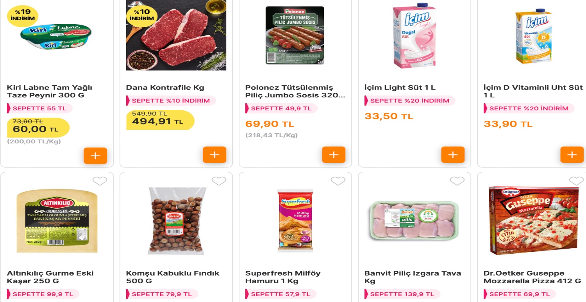
Task: Add Polonez Jumbo Sosis to cart
Action: [x=334, y=155]
